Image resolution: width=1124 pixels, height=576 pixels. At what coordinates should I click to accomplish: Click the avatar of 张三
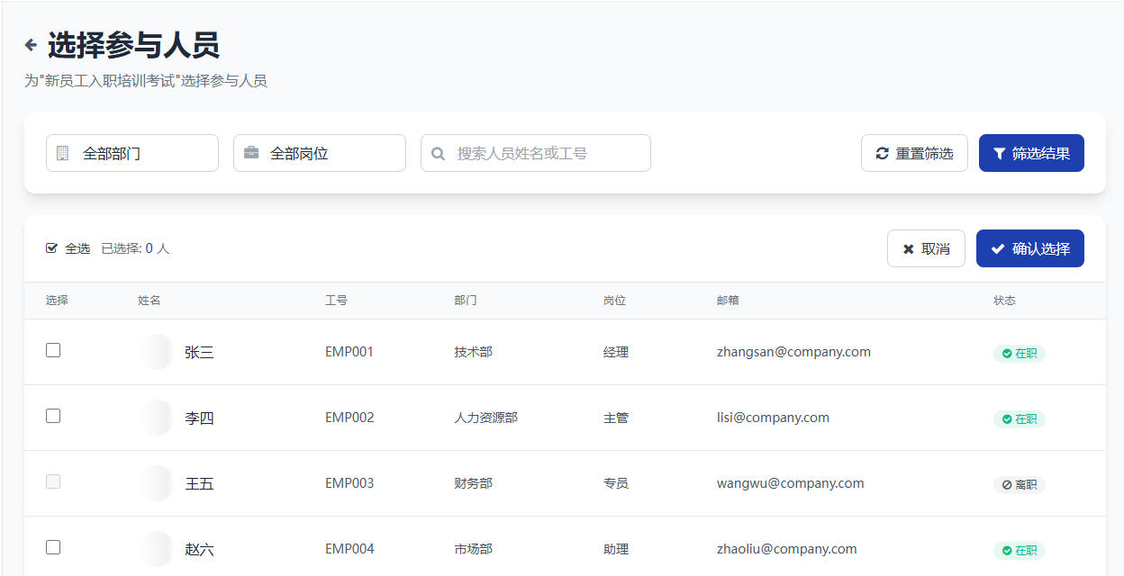click(x=155, y=352)
